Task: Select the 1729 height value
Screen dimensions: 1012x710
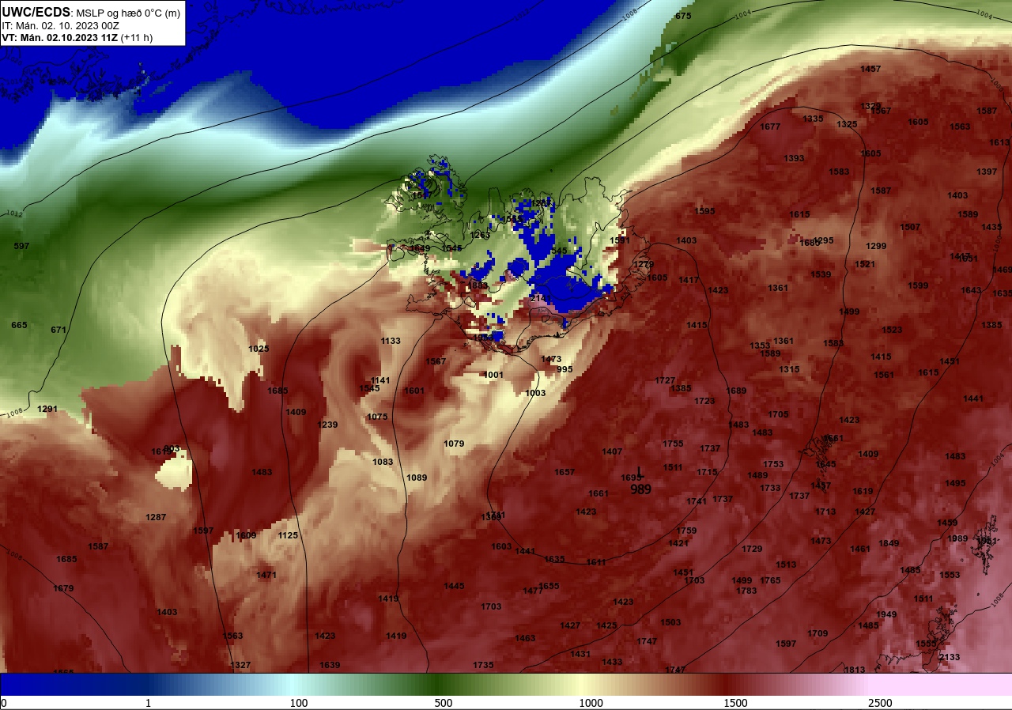Action: click(752, 549)
